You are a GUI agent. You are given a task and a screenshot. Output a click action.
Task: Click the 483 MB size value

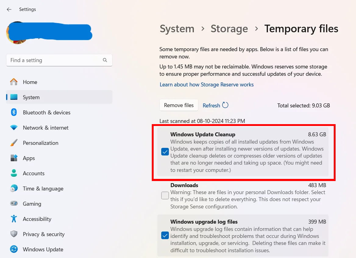(317, 185)
